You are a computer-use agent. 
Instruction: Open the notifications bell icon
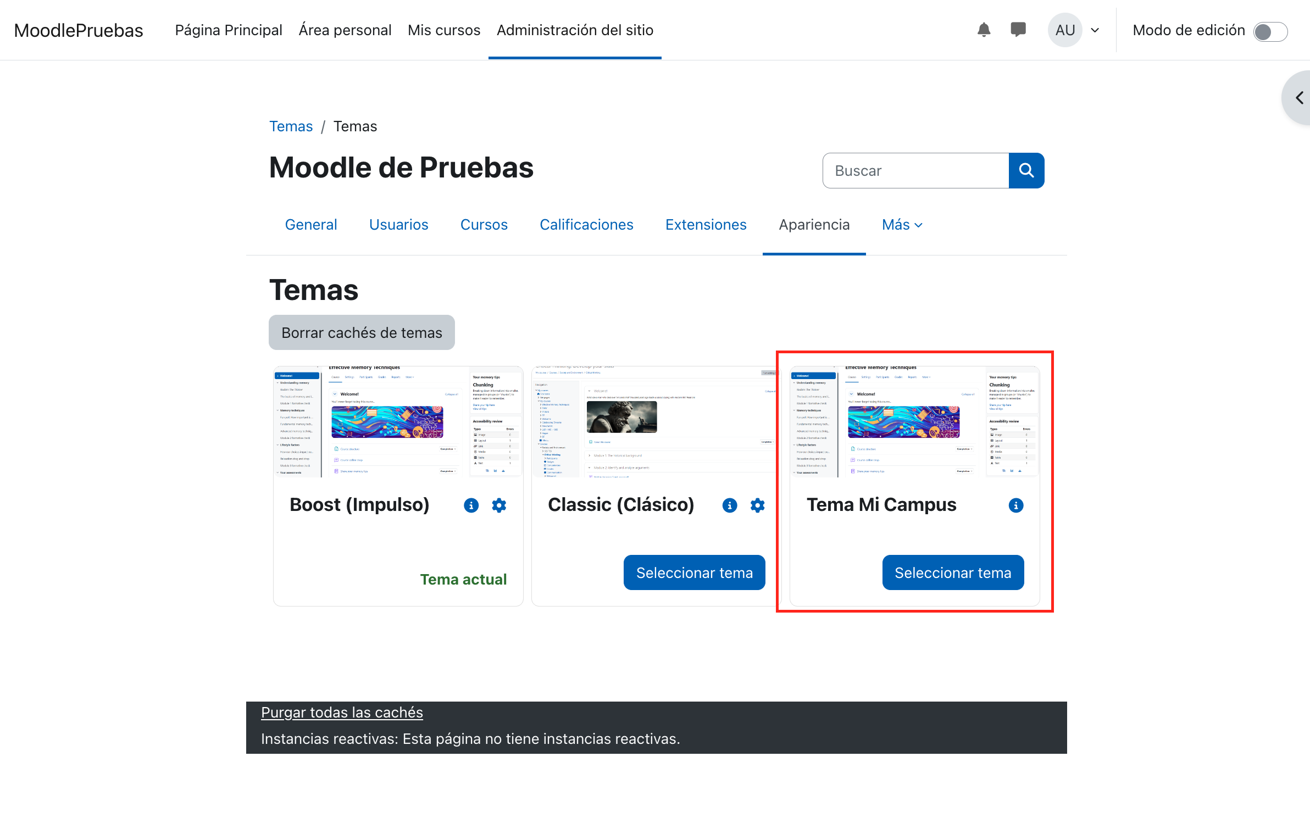point(984,30)
